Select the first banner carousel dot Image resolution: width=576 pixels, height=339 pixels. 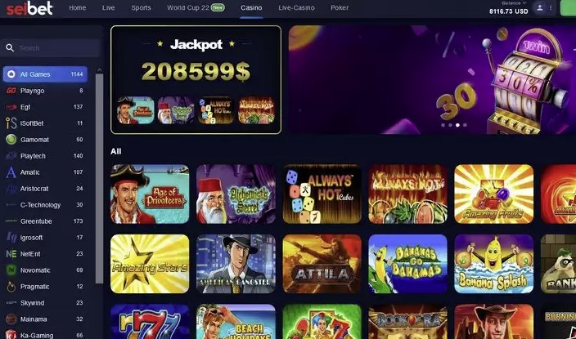pyautogui.click(x=443, y=125)
